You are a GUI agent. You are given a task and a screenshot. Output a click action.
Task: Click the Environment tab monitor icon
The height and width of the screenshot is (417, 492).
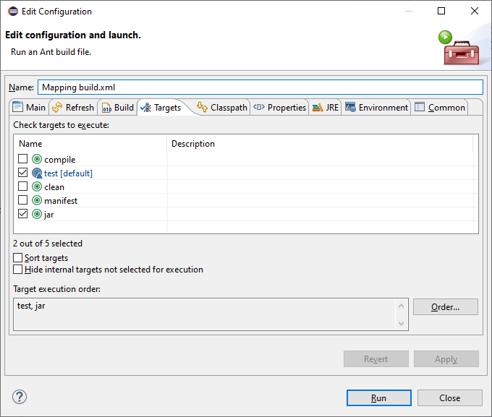[x=350, y=107]
